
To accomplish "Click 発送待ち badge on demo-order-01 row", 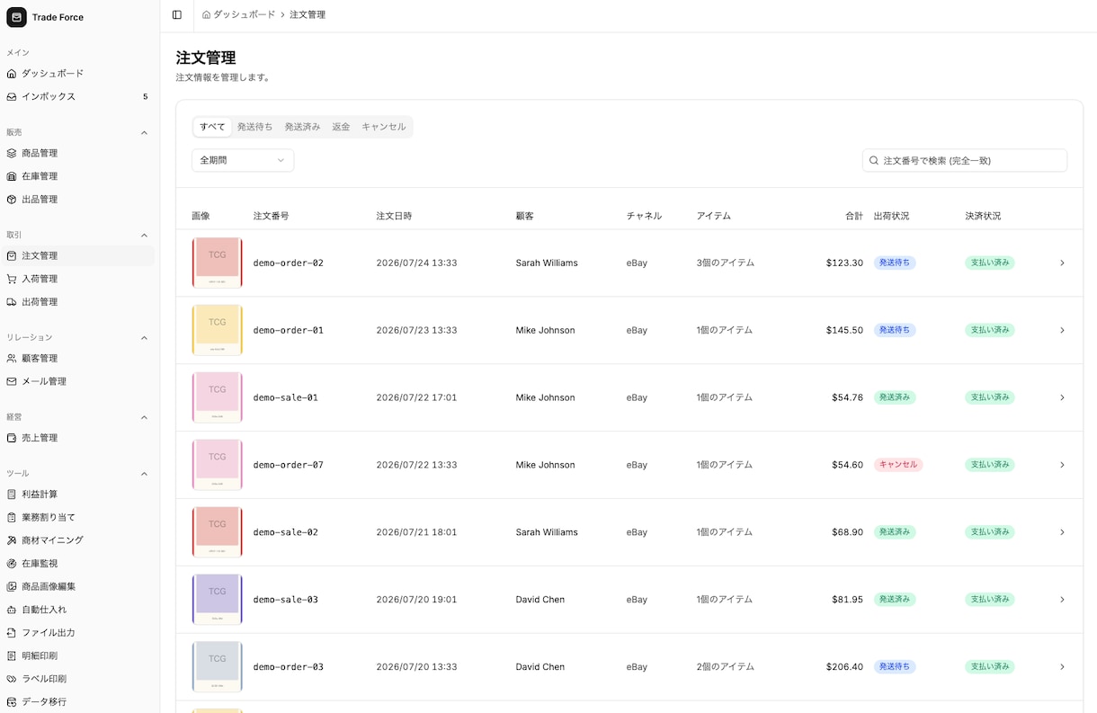I will pyautogui.click(x=895, y=330).
